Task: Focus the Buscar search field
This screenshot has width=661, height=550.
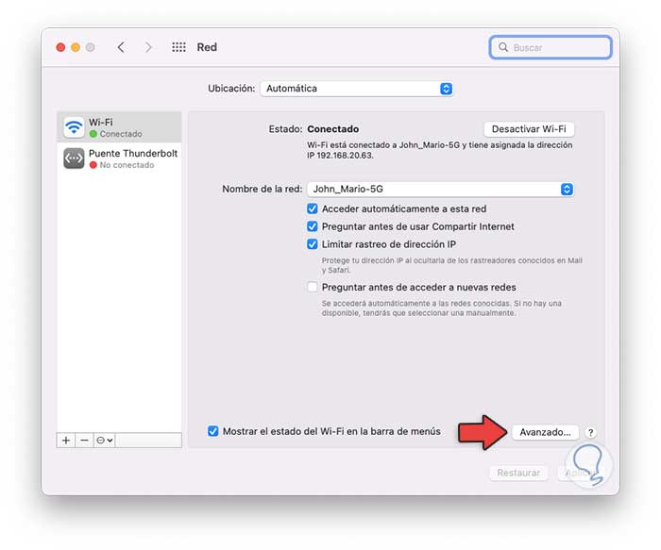Action: (x=551, y=47)
